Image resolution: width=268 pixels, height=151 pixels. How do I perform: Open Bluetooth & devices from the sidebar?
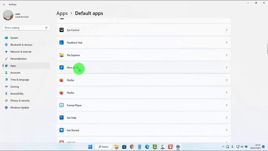[x=21, y=45]
